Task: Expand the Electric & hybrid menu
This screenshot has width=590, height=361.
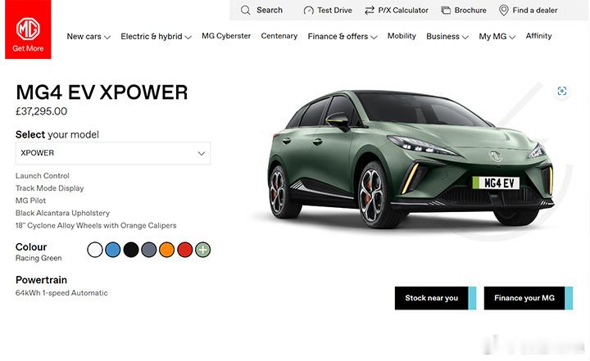Action: 156,37
